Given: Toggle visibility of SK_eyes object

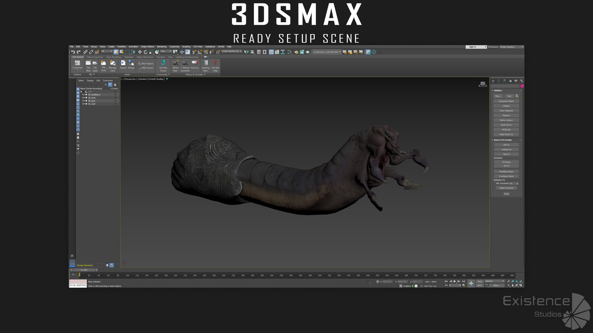Looking at the screenshot, I should (84, 101).
